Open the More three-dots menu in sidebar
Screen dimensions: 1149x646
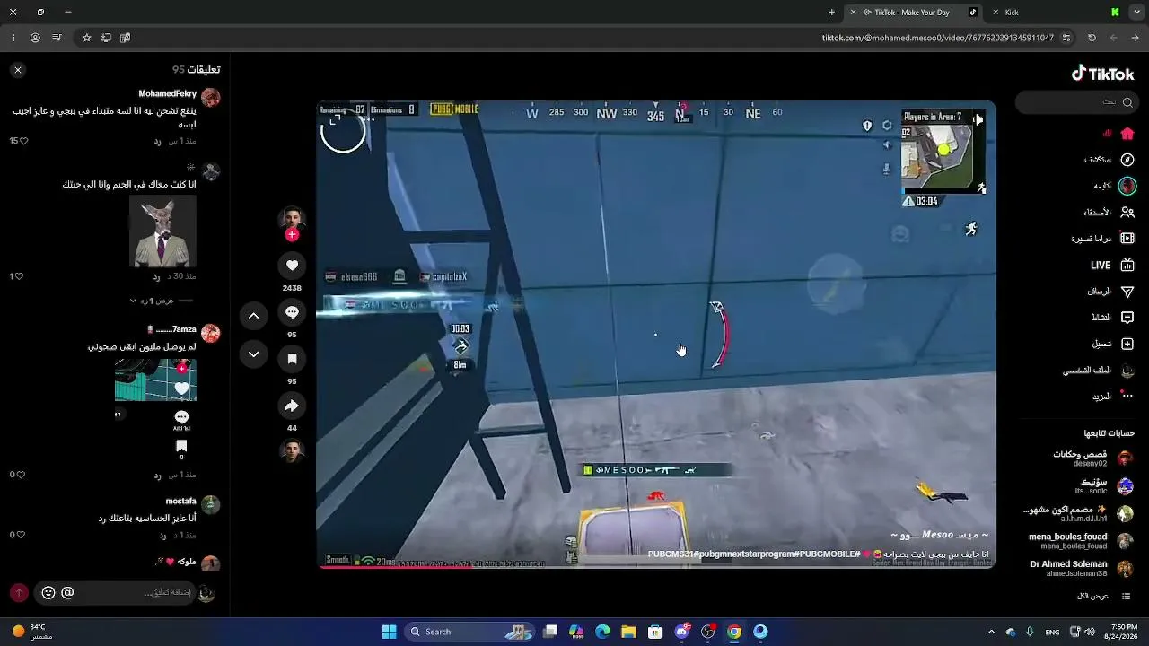point(1127,397)
